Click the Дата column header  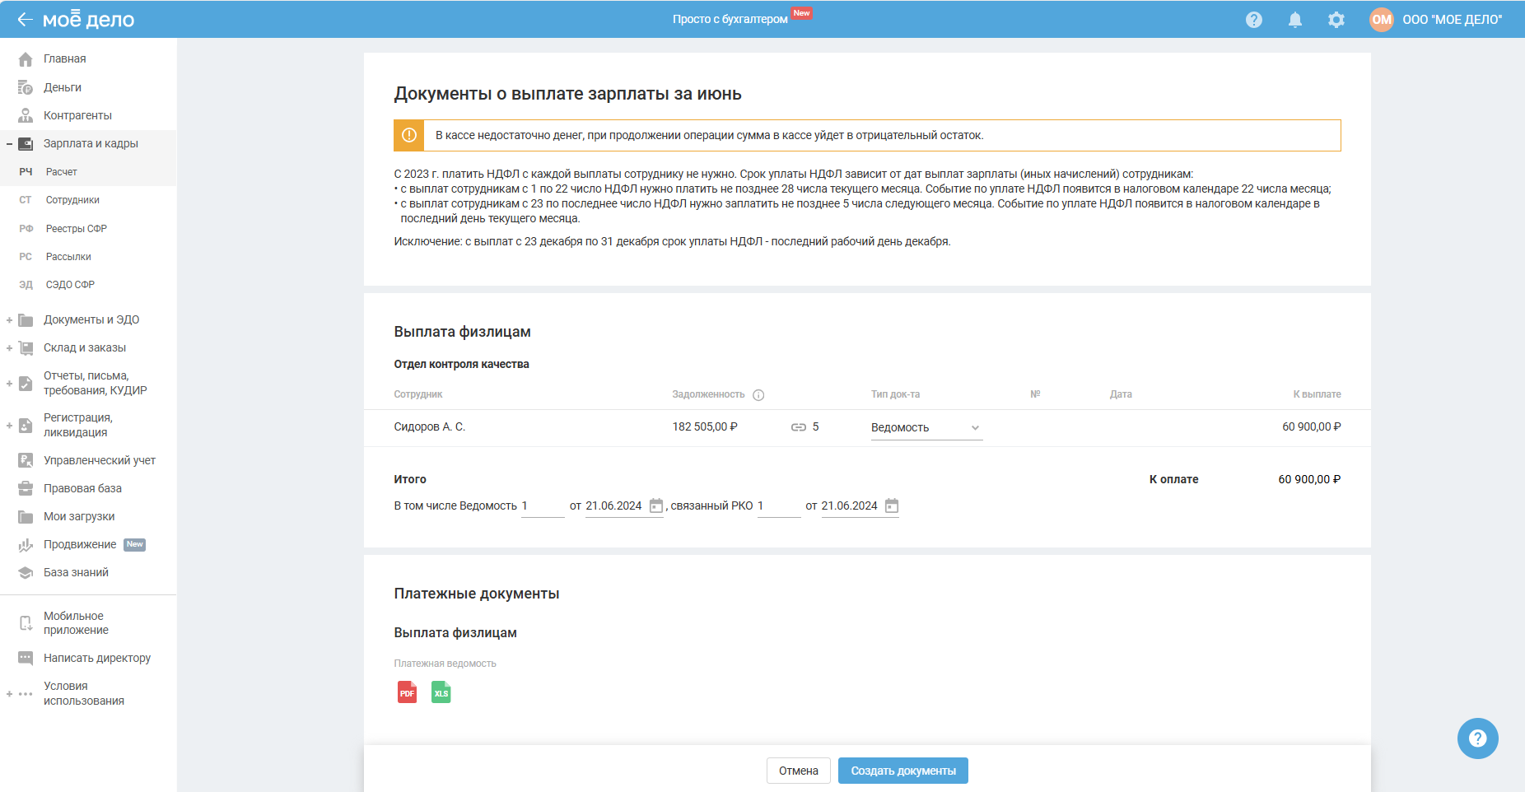click(1121, 395)
